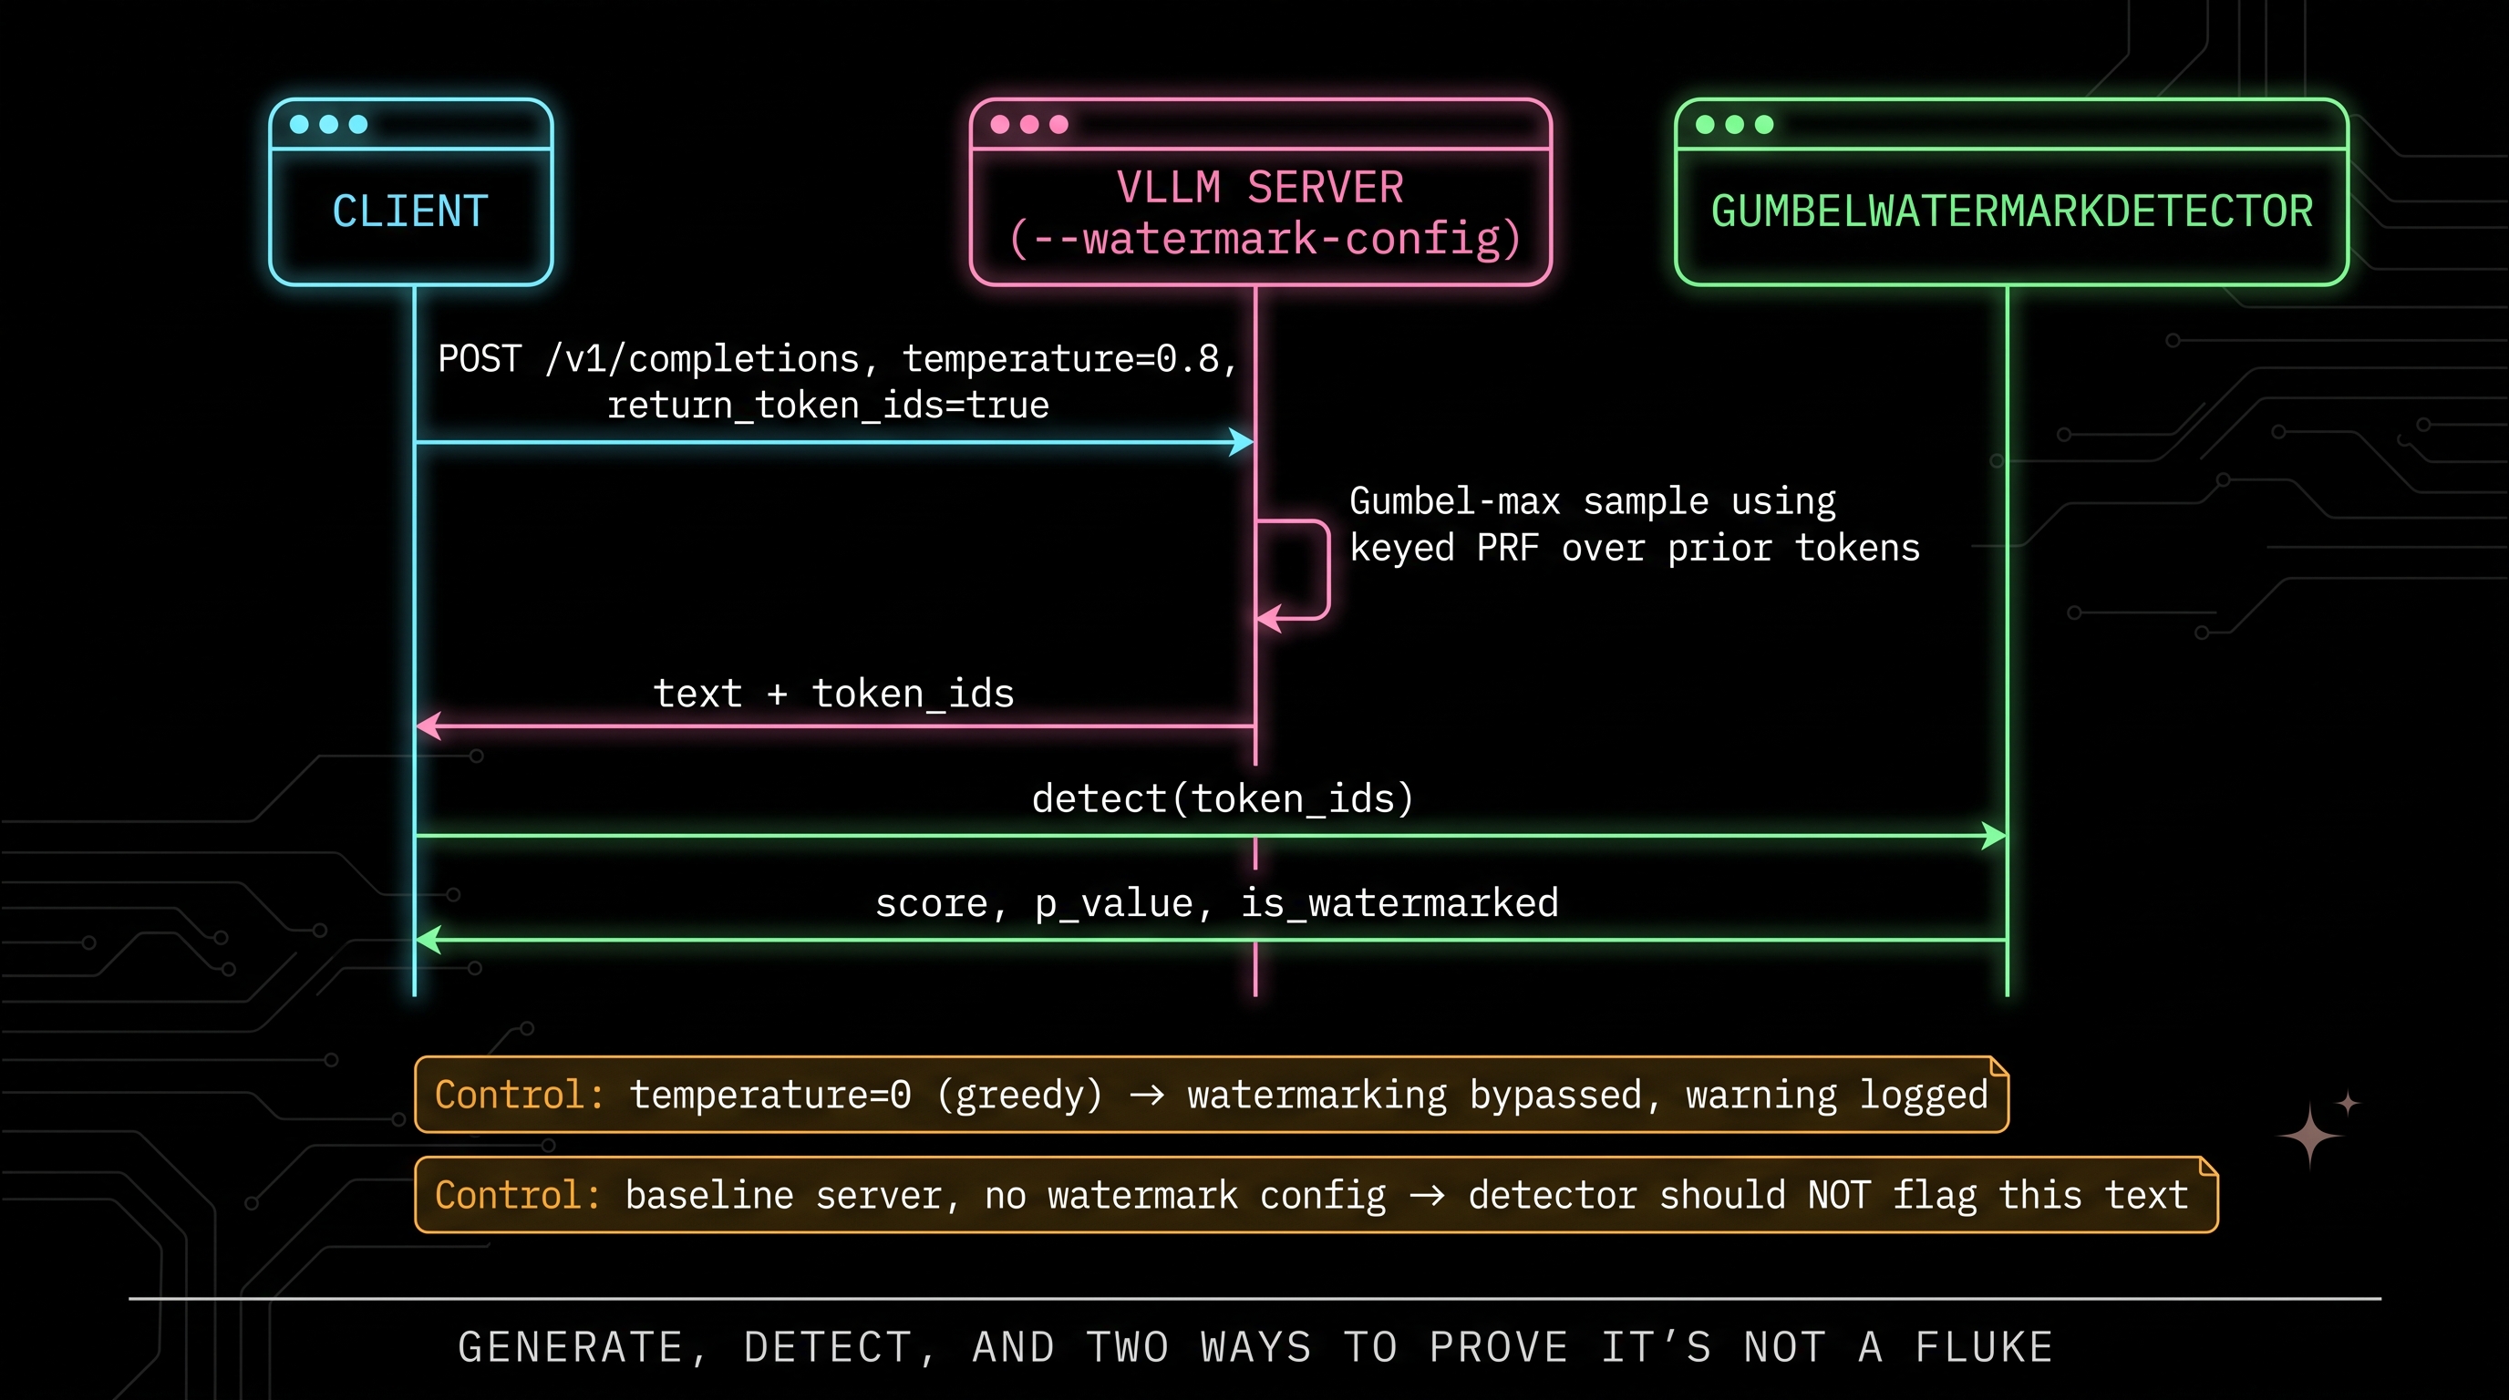The width and height of the screenshot is (2509, 1400).
Task: Click the green result arrowhead at the client lifeline
Action: (x=428, y=940)
